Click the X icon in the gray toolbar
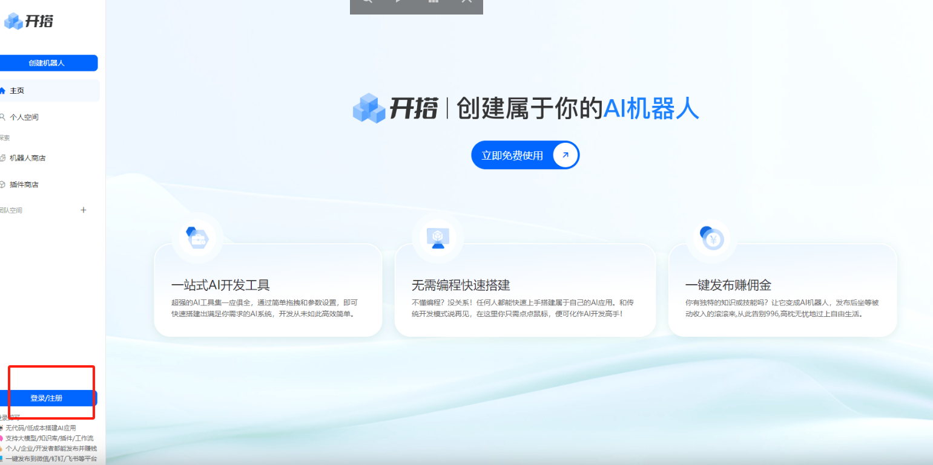This screenshot has width=933, height=465. (466, 2)
